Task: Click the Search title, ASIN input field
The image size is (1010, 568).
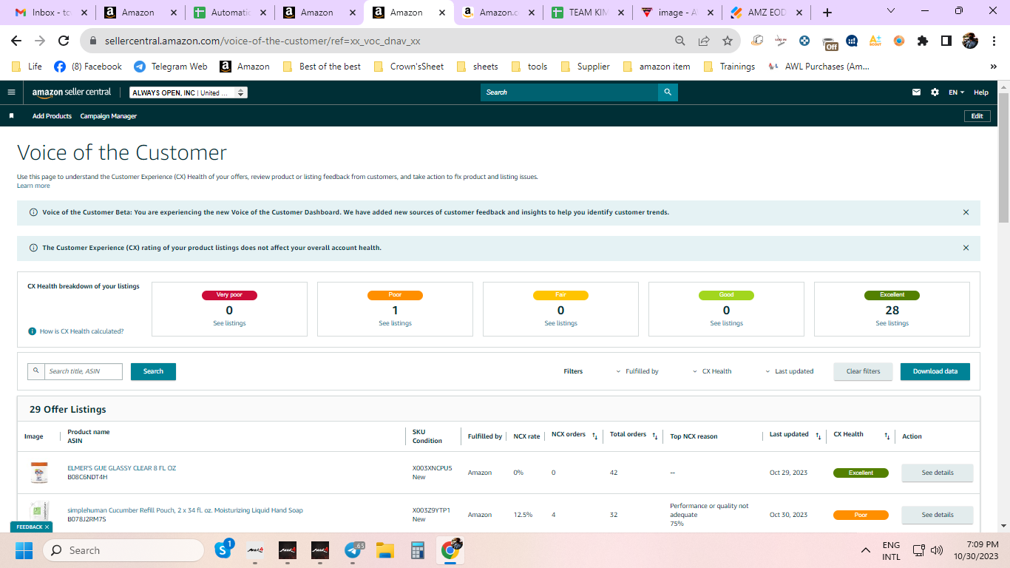Action: click(83, 371)
